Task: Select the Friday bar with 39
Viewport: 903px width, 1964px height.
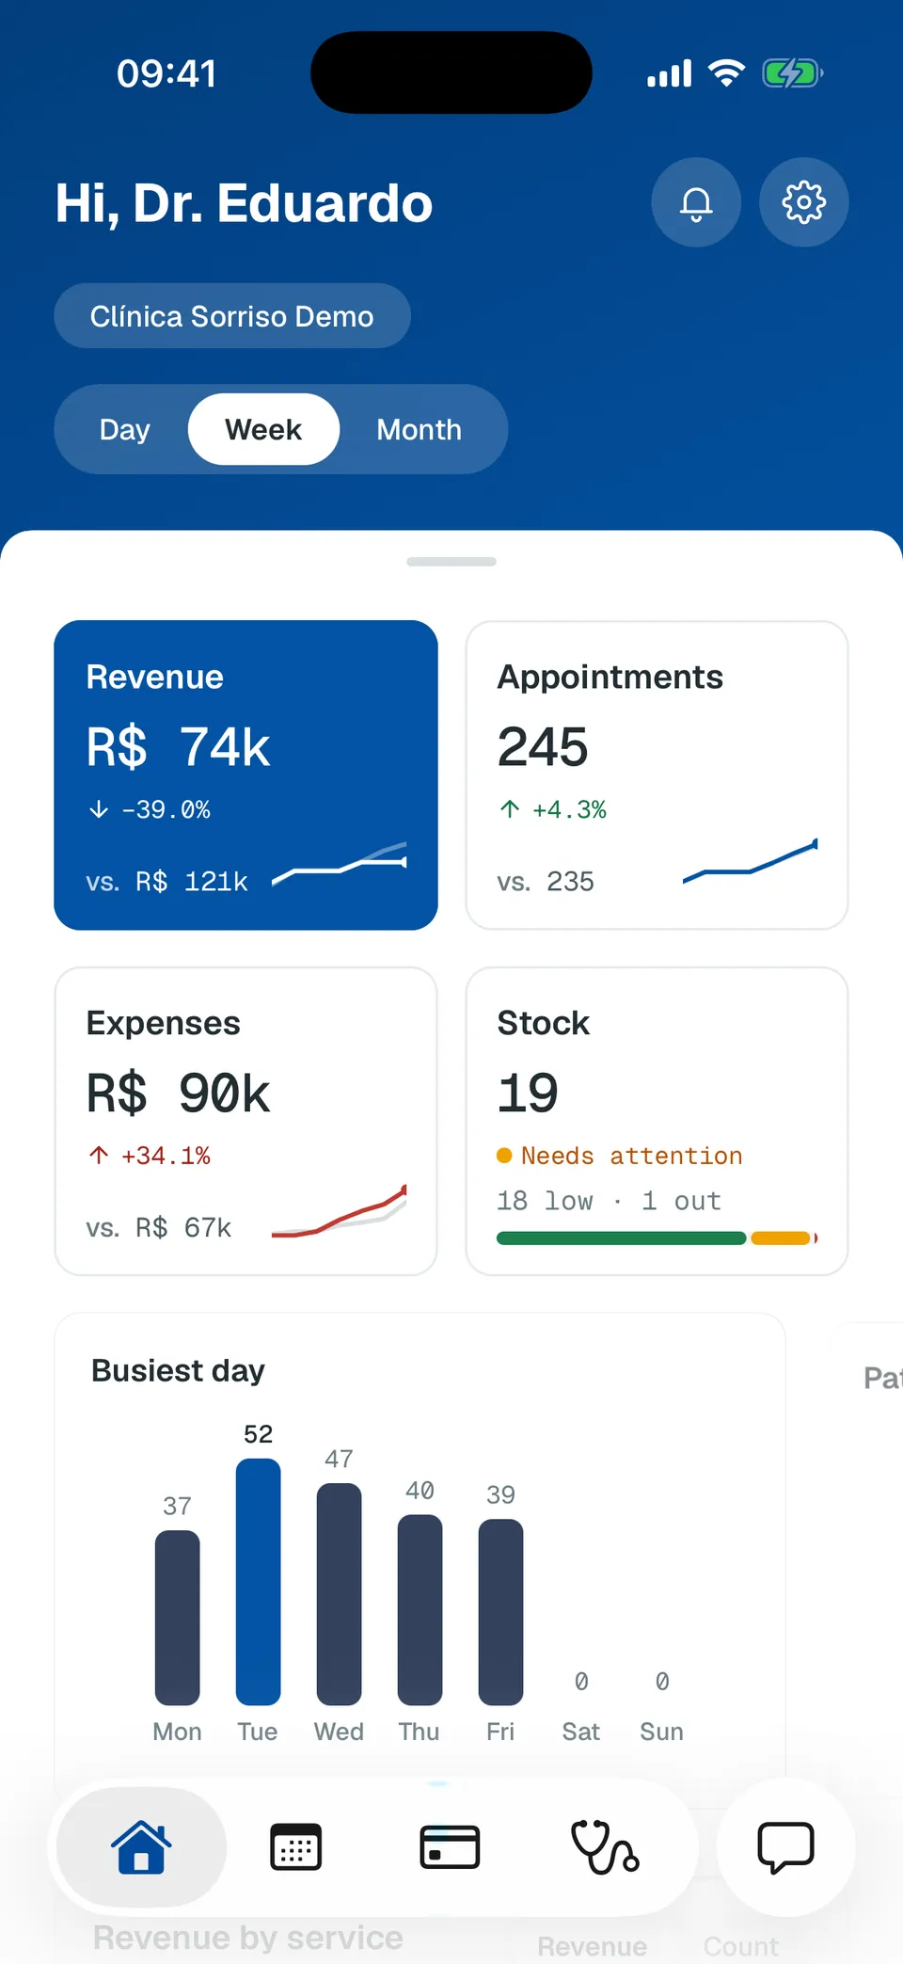Action: (x=500, y=1612)
